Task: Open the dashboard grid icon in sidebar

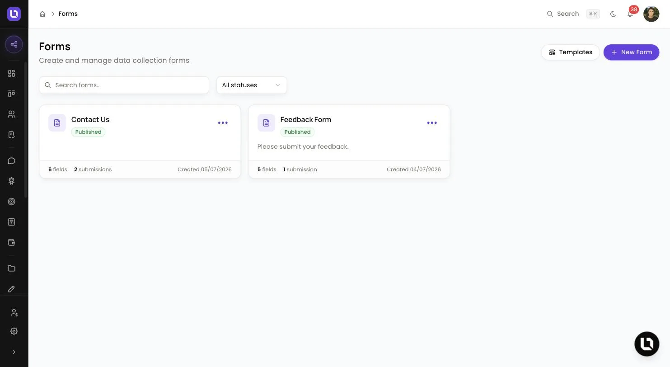Action: click(12, 73)
